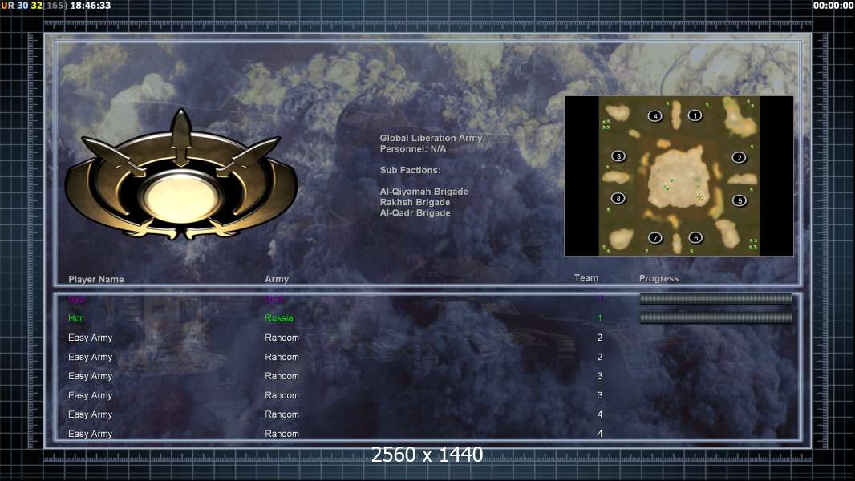
Task: Pick start position 6 marker
Action: tap(695, 238)
